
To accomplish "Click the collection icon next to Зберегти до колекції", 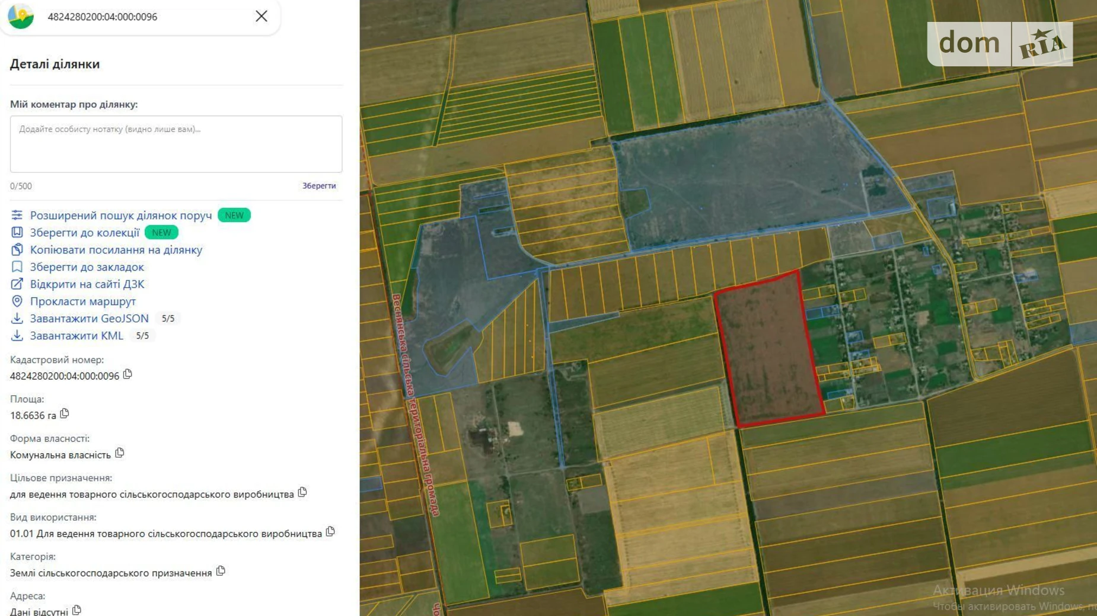I will (17, 232).
